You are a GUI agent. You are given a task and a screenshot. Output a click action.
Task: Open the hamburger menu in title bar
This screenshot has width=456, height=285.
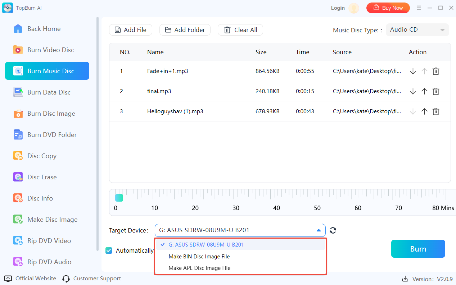[x=419, y=8]
